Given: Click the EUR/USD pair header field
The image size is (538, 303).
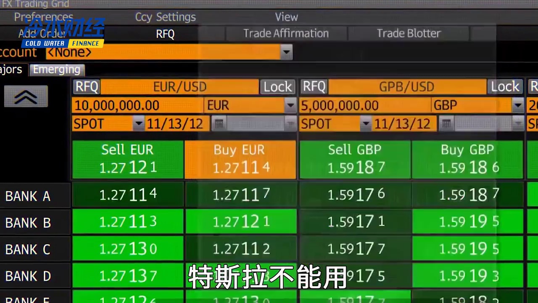Looking at the screenshot, I should click(180, 87).
